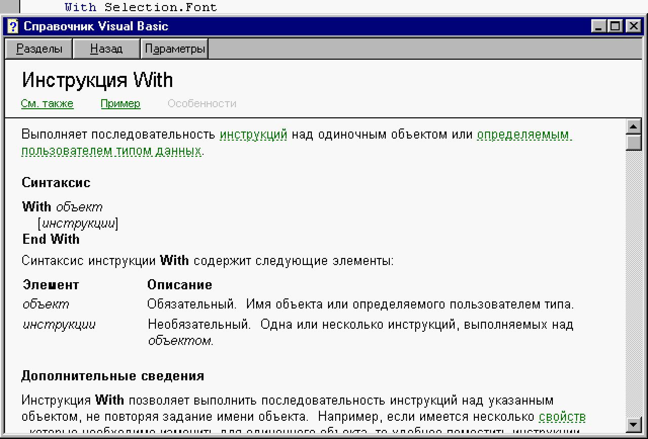Click the Описание column header
Image resolution: width=648 pixels, height=439 pixels.
180,285
